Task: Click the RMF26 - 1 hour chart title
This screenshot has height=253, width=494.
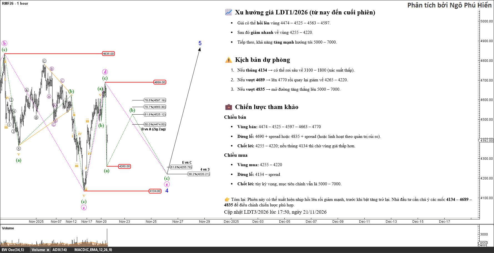Action: 15,3
